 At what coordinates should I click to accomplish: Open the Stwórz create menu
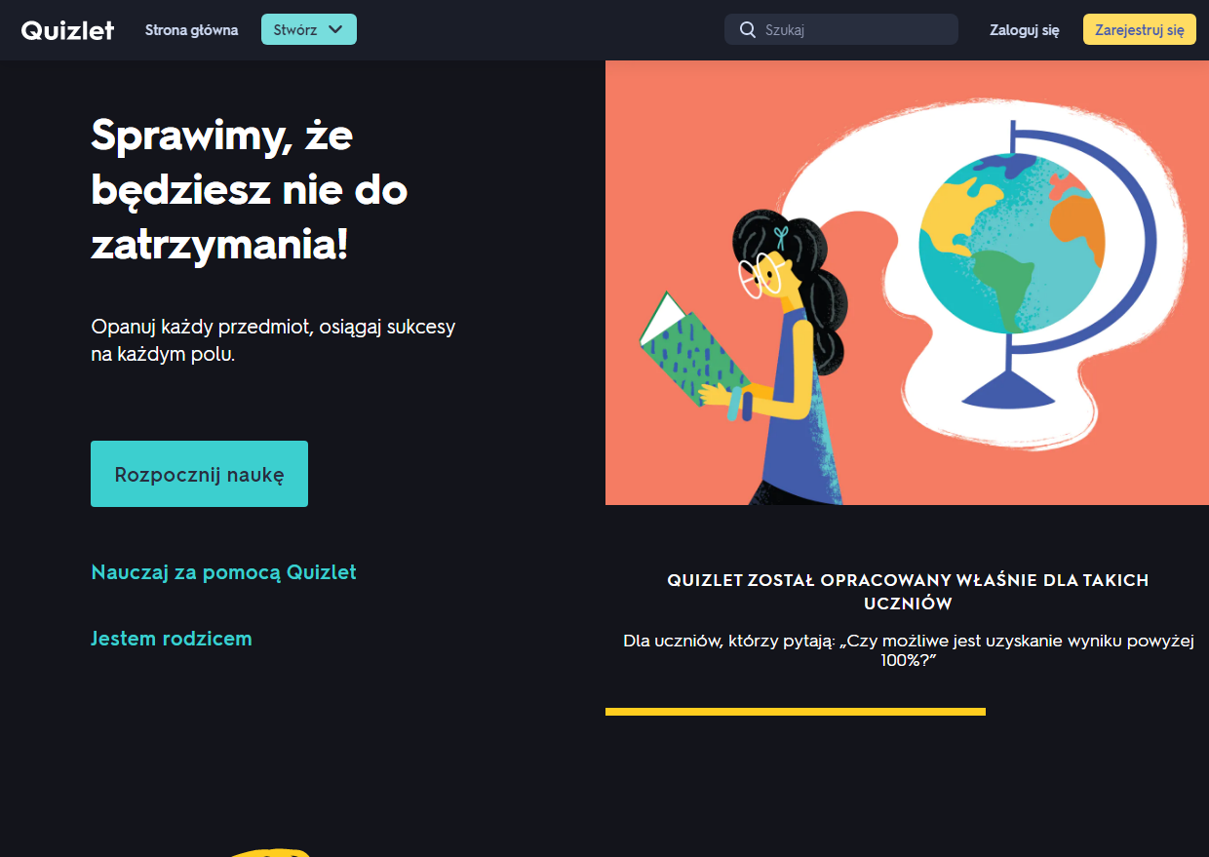coord(309,29)
